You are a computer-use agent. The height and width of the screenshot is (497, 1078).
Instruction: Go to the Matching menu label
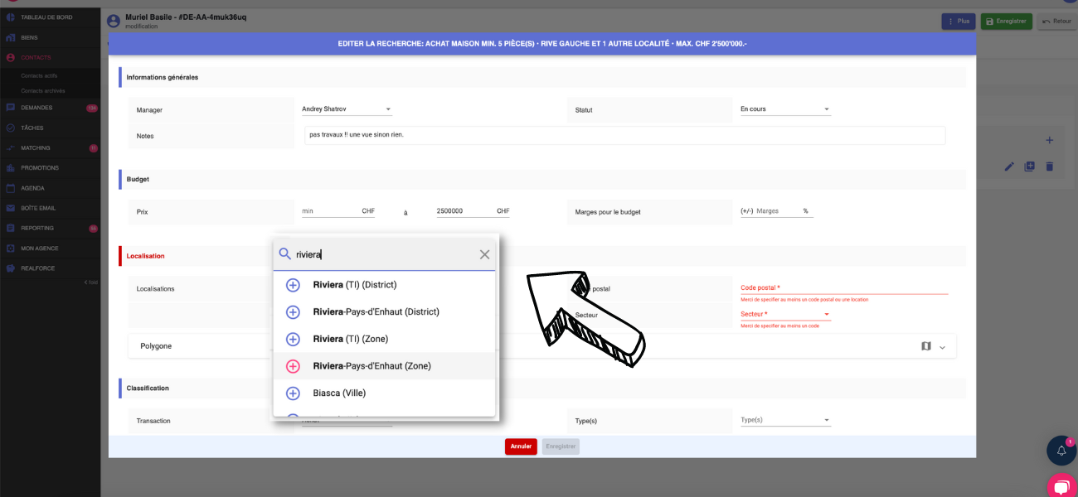pyautogui.click(x=35, y=147)
